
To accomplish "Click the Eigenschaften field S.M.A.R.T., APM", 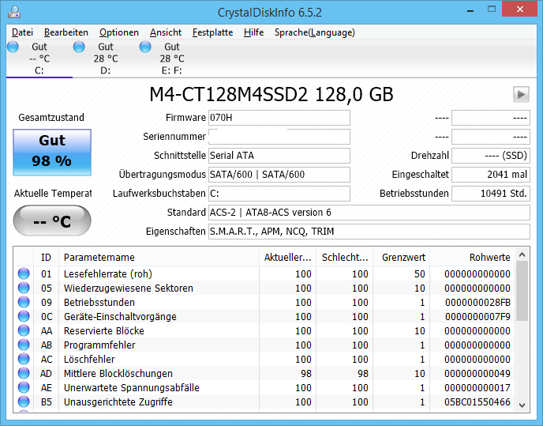I will point(369,232).
